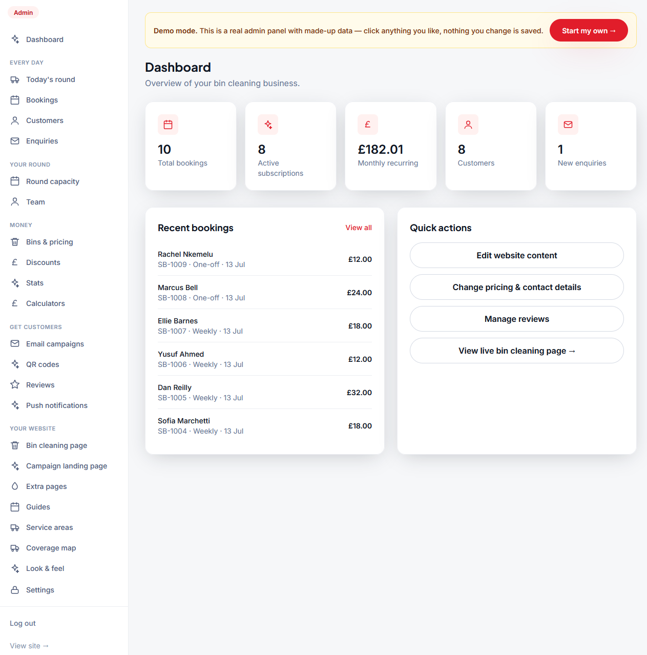Click the star icon beside Reviews
This screenshot has width=647, height=655.
15,385
